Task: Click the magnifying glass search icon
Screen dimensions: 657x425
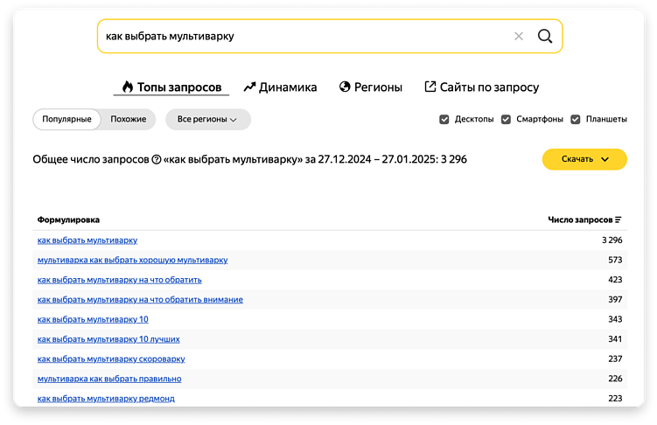Action: point(544,37)
